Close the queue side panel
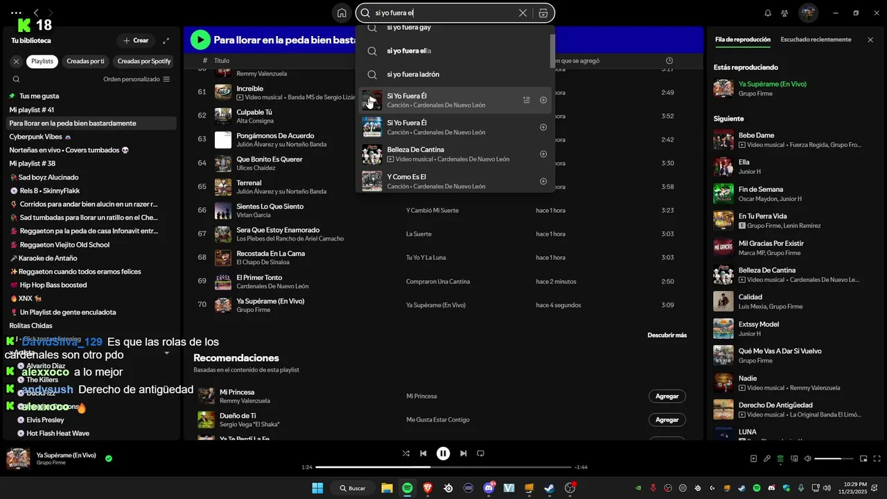Viewport: 887px width, 499px height. [x=870, y=40]
